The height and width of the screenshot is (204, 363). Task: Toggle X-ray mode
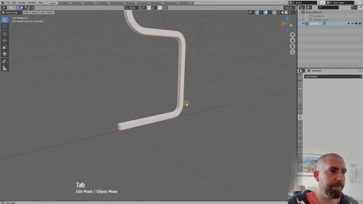[275, 12]
